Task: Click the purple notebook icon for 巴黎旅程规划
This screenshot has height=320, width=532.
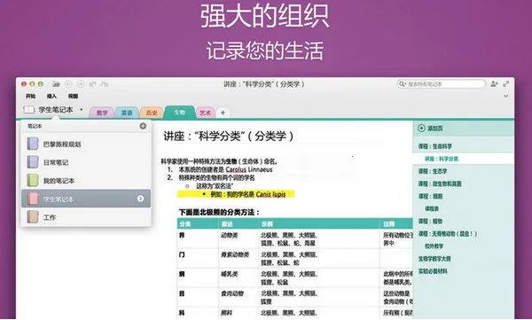Action: [x=33, y=144]
